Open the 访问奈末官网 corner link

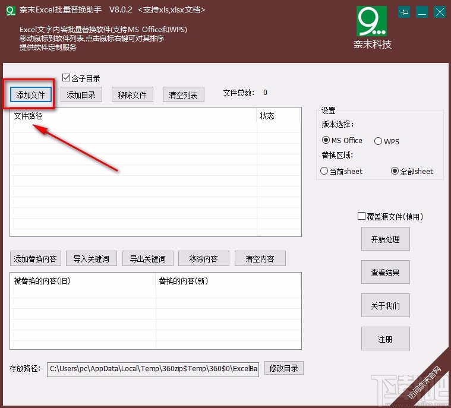coord(424,382)
